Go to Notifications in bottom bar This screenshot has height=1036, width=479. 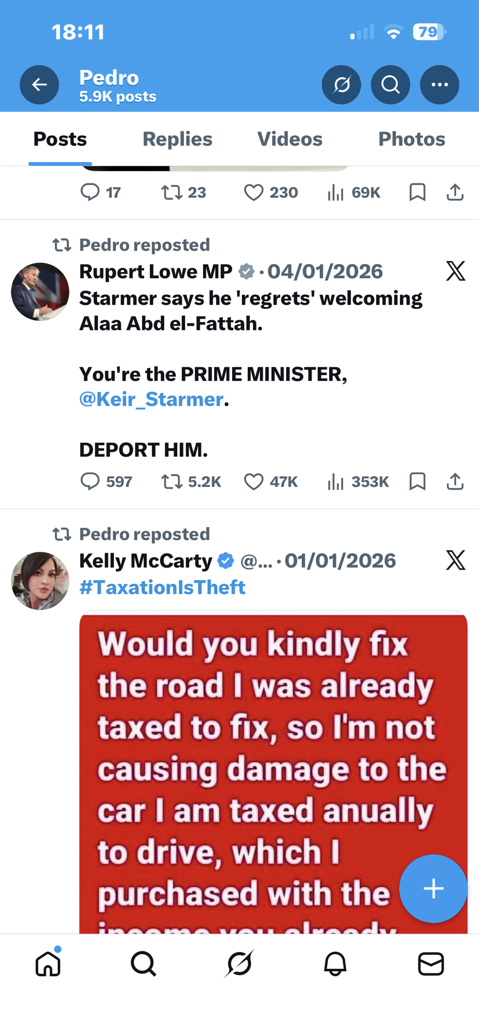pos(335,964)
